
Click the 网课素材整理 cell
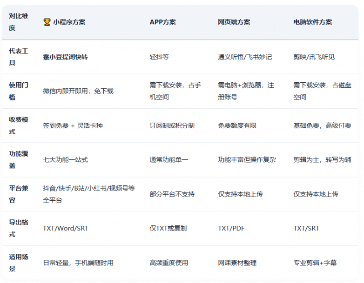pyautogui.click(x=237, y=263)
